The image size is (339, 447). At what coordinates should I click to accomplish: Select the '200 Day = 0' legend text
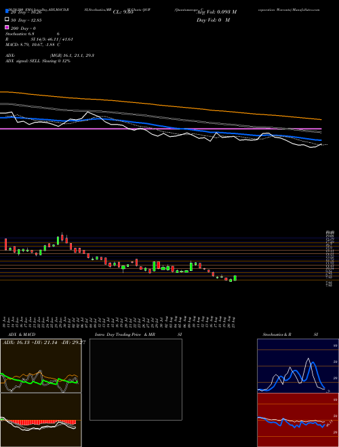click(x=24, y=28)
